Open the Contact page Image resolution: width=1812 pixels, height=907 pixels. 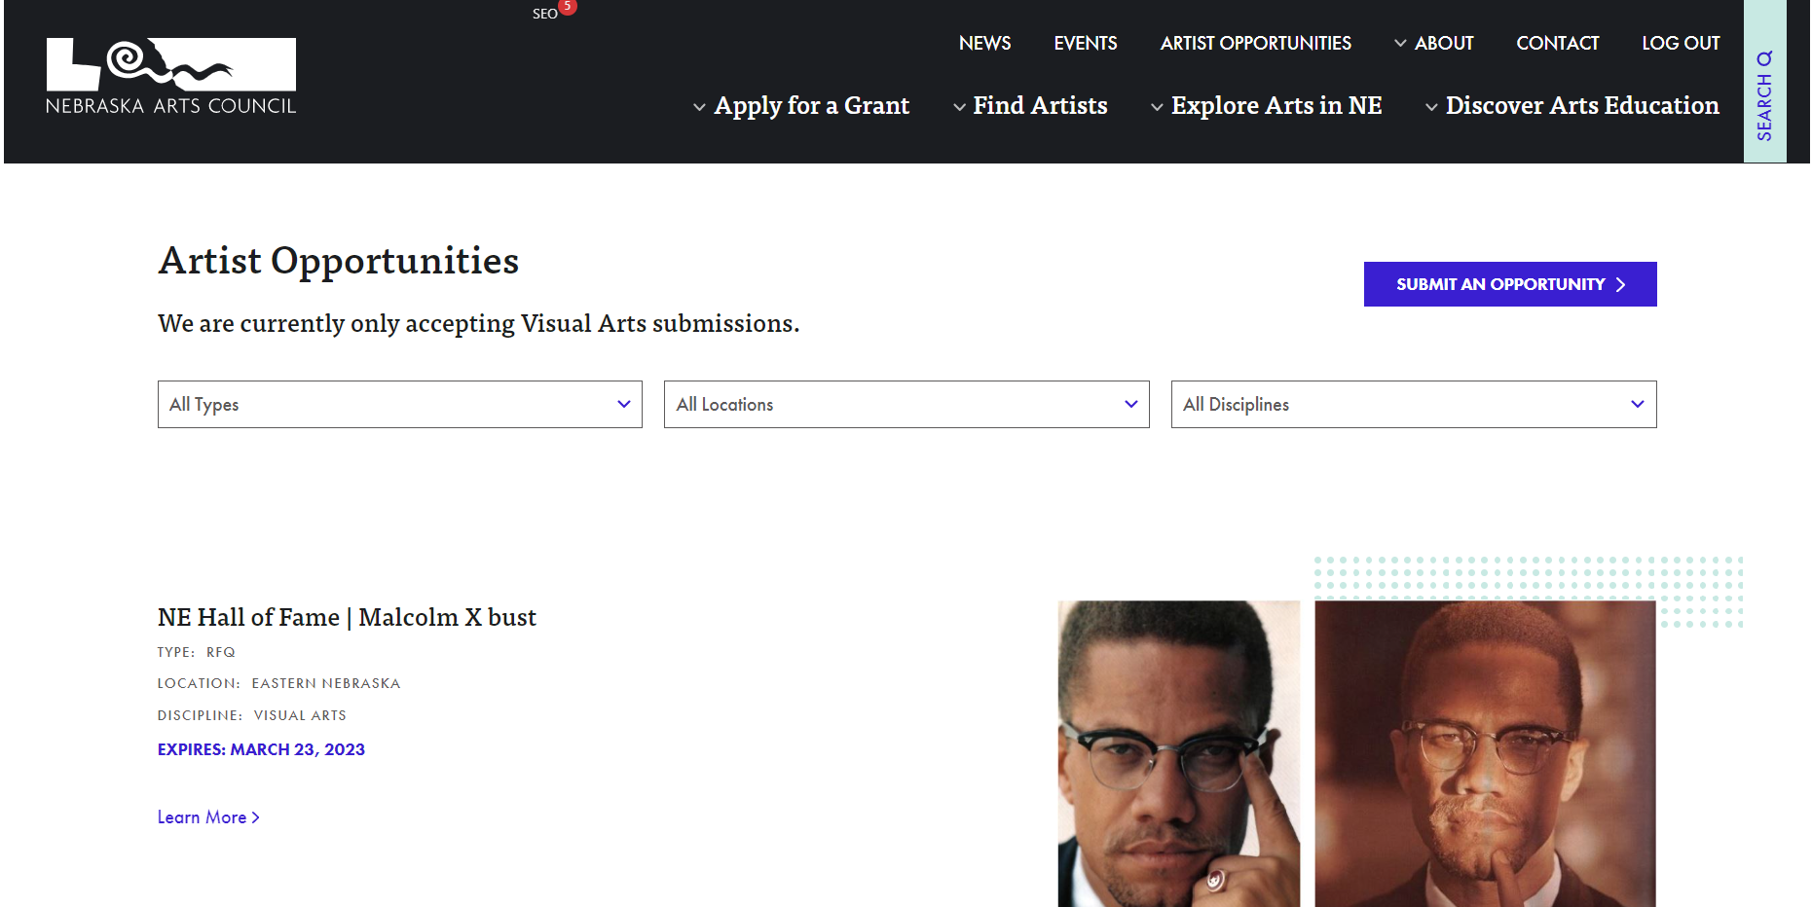tap(1557, 43)
